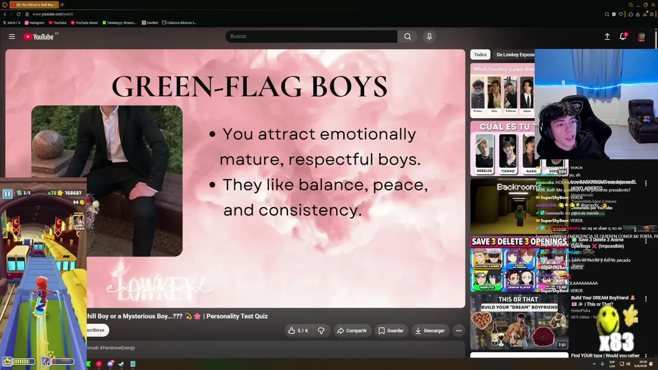Open the Discord taskbar icon

click(110, 364)
